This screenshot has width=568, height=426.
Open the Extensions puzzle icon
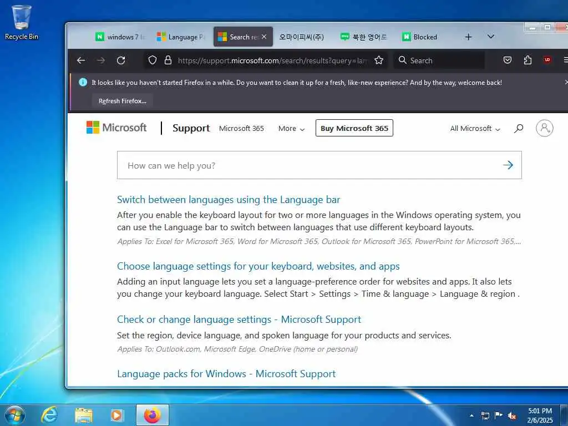(528, 60)
